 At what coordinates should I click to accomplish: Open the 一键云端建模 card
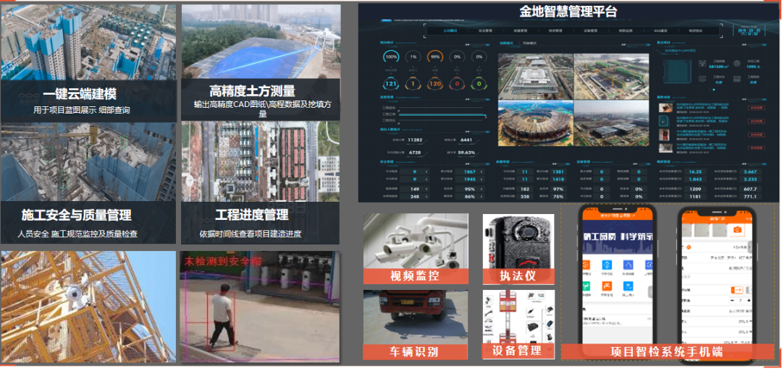[x=89, y=62]
